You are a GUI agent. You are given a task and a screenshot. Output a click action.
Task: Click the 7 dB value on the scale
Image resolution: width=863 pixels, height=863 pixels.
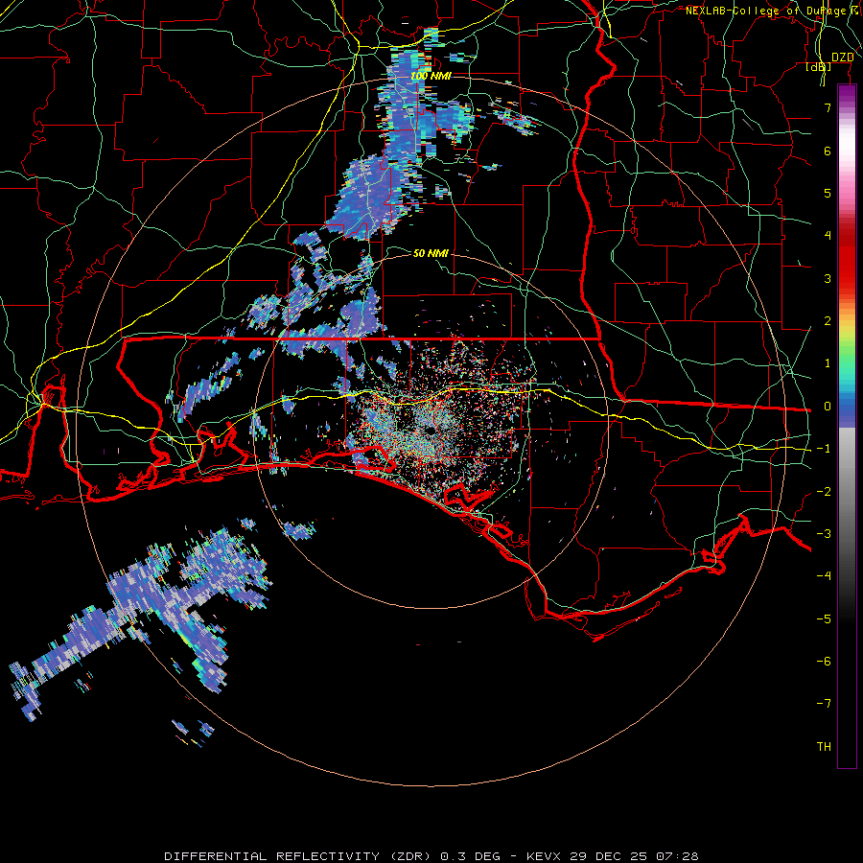(x=828, y=107)
